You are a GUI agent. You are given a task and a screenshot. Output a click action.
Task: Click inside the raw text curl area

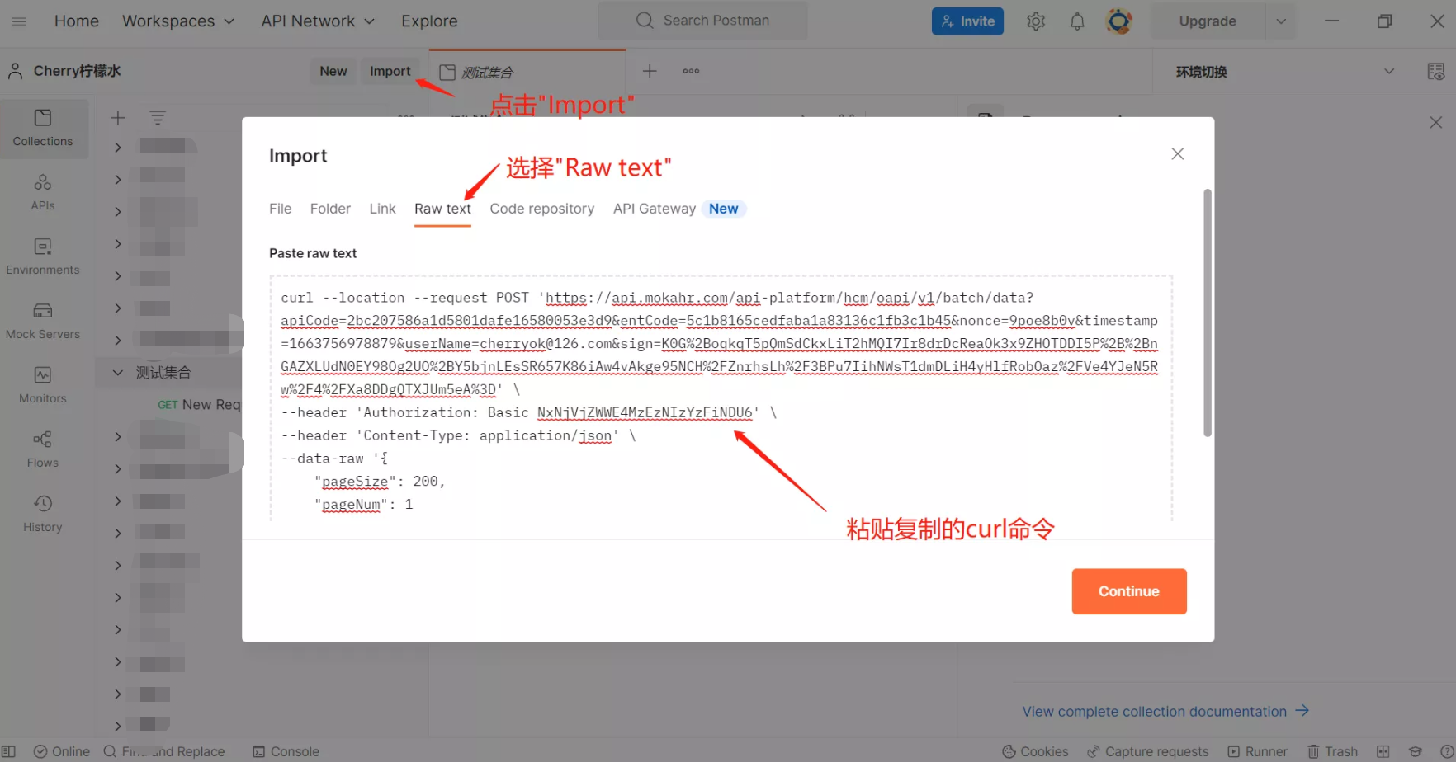coord(721,398)
